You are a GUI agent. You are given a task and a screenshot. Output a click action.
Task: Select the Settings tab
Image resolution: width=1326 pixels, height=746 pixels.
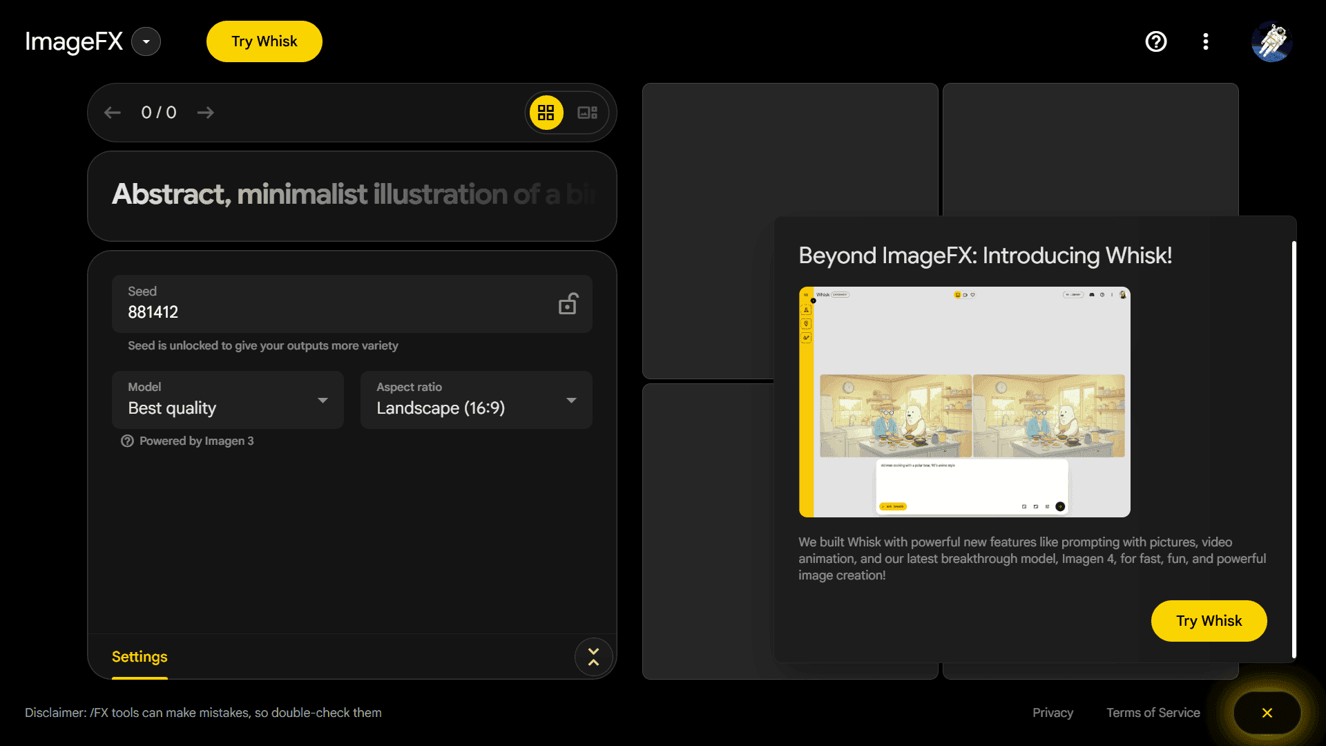click(140, 657)
